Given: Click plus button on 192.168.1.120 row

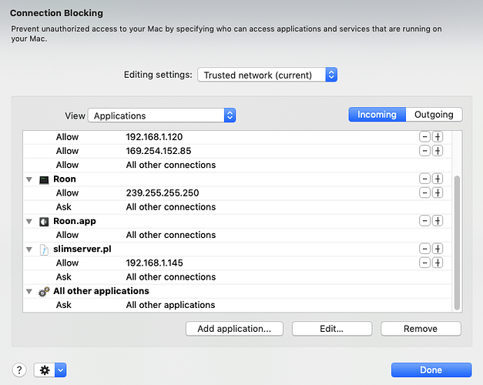Looking at the screenshot, I should point(438,137).
